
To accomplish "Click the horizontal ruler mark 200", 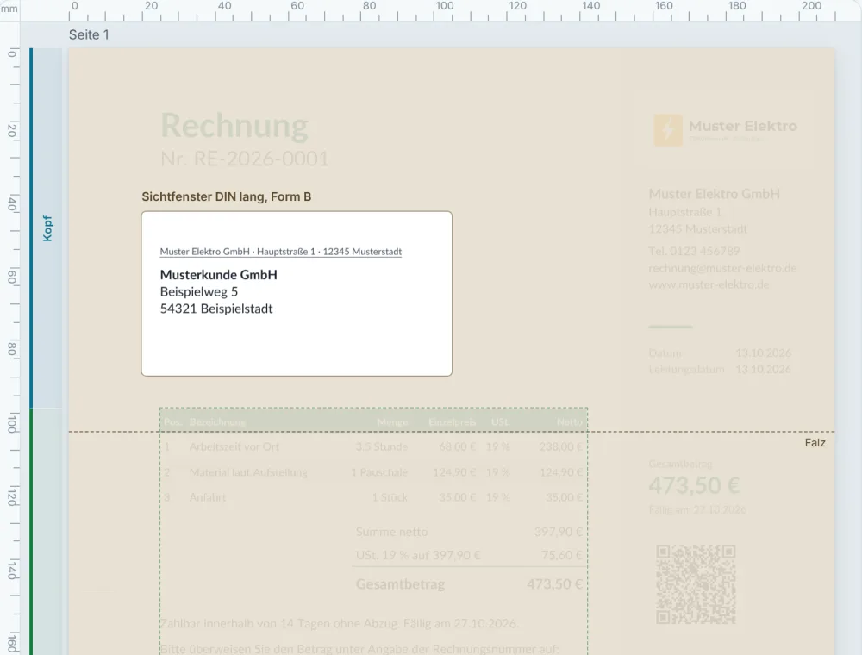I will tap(811, 6).
